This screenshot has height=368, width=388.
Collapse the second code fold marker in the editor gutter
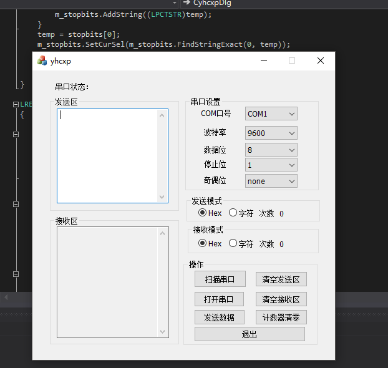pyautogui.click(x=16, y=134)
